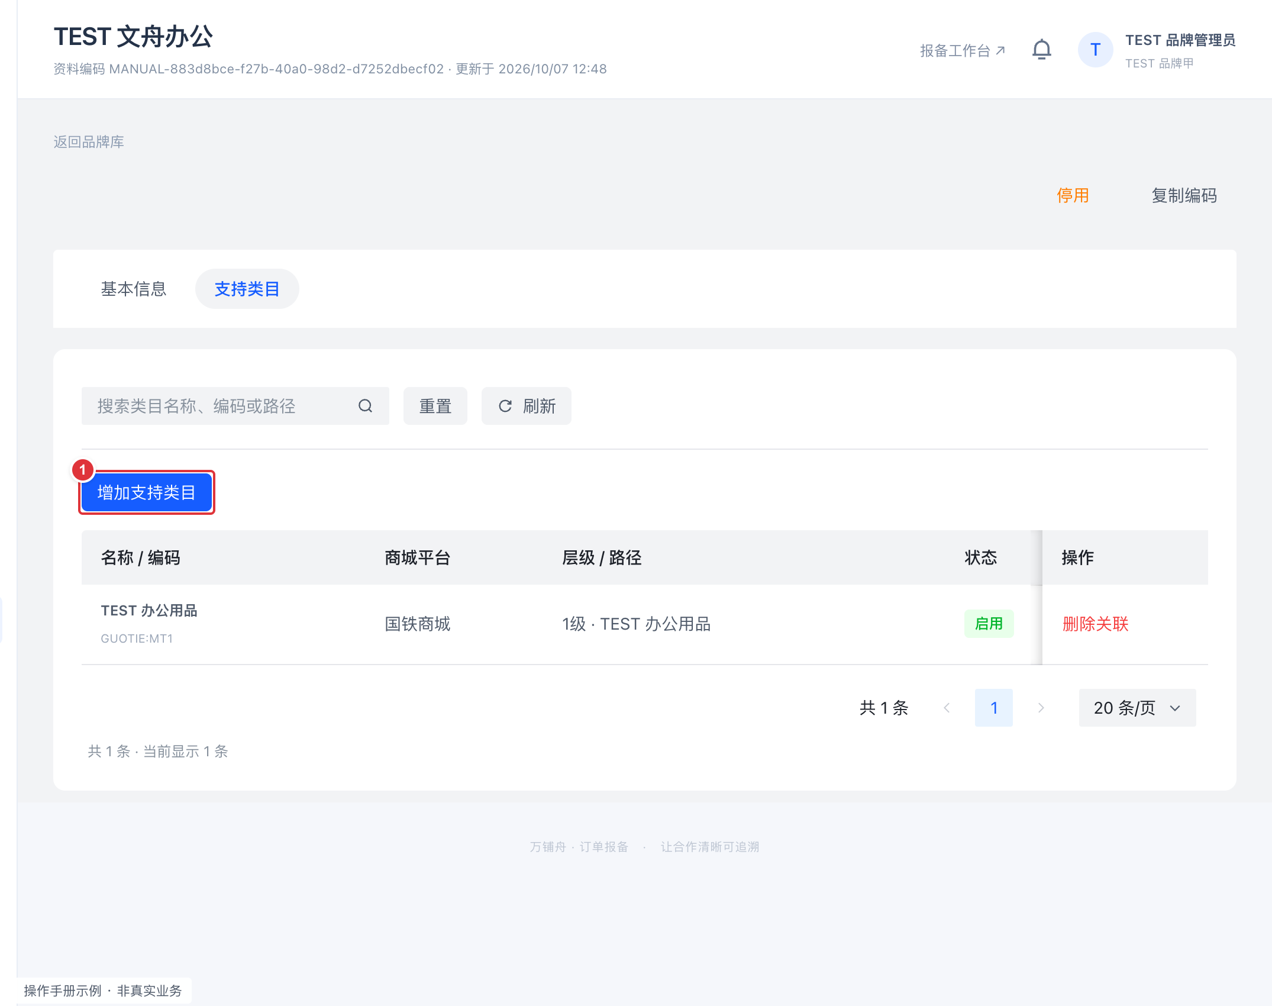Click the TEST 办公用品 category name
The width and height of the screenshot is (1272, 1006).
pos(149,611)
